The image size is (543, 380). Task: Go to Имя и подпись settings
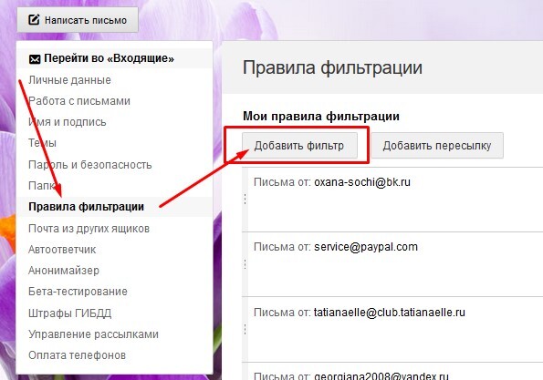click(68, 122)
